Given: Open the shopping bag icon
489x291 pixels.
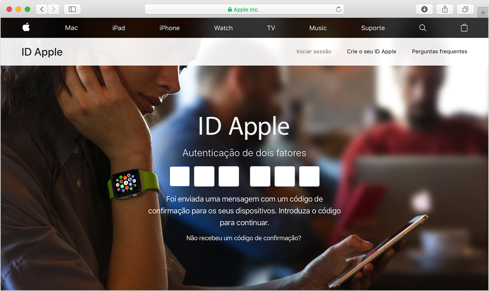Looking at the screenshot, I should (x=464, y=28).
